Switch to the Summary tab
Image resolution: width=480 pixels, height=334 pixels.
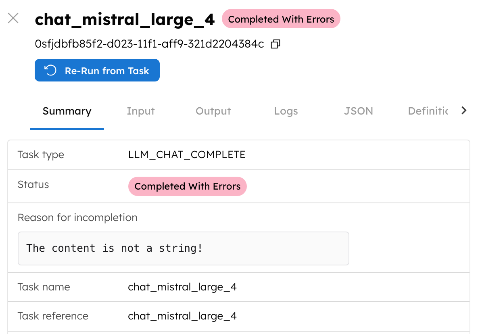point(67,111)
